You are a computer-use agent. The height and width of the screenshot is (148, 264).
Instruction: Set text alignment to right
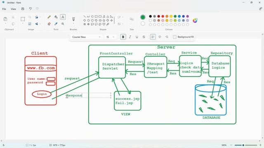(x=167, y=37)
